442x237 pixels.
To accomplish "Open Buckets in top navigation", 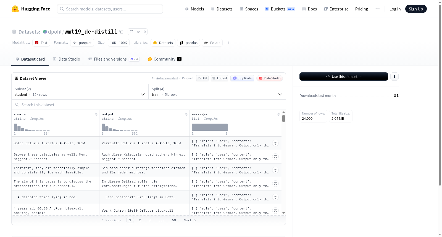I will [x=280, y=9].
